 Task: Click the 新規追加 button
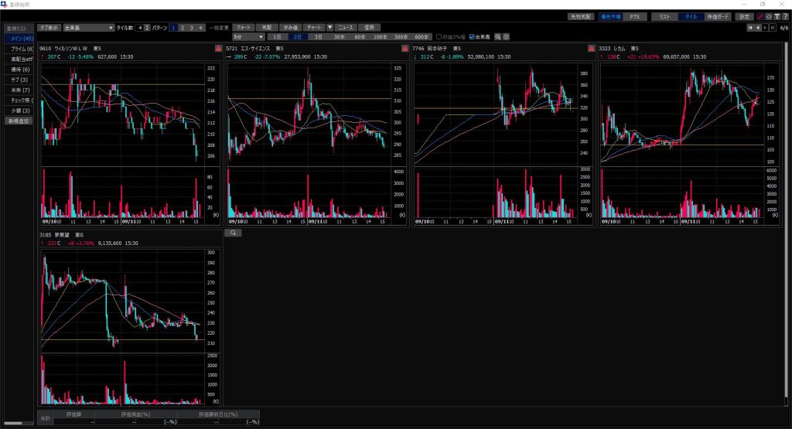click(19, 121)
